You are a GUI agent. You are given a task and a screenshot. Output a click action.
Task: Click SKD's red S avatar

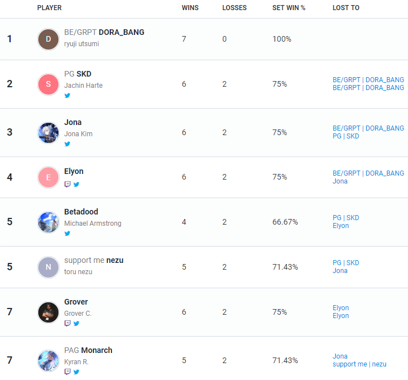click(48, 84)
